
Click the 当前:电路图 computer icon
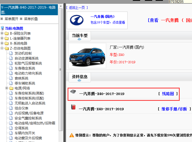pyautogui.click(x=2, y=28)
